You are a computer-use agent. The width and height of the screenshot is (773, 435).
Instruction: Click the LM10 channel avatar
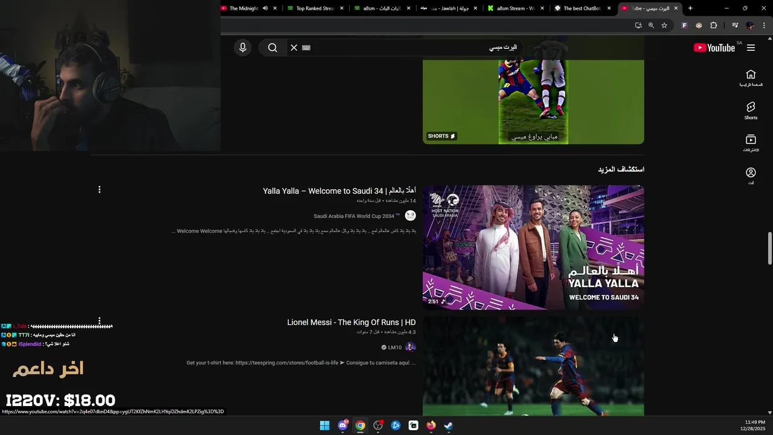(x=410, y=347)
